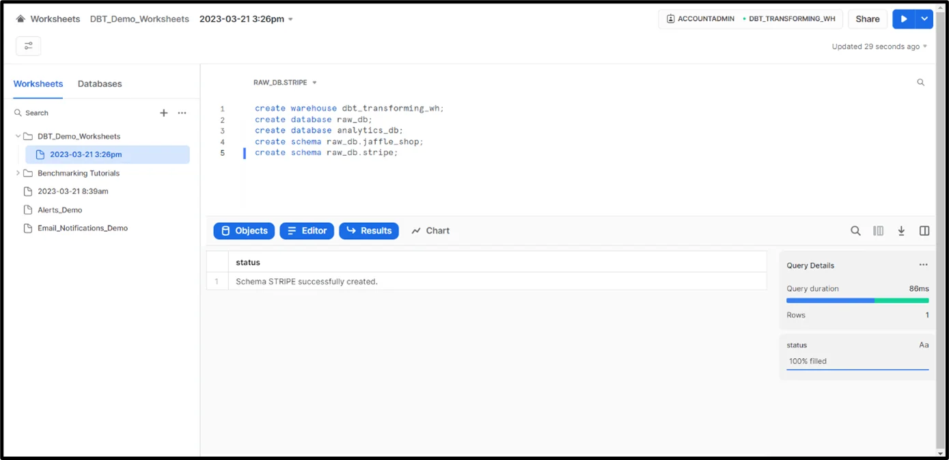Click the Share button
The width and height of the screenshot is (949, 460).
pos(867,19)
